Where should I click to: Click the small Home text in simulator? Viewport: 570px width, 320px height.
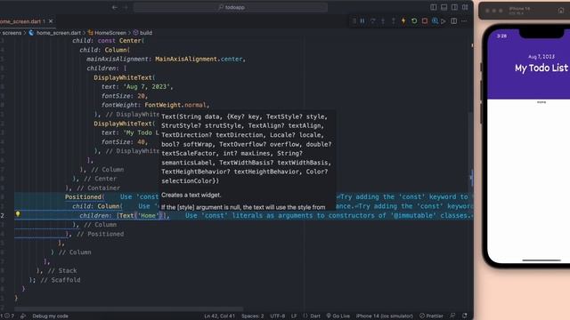point(541,102)
